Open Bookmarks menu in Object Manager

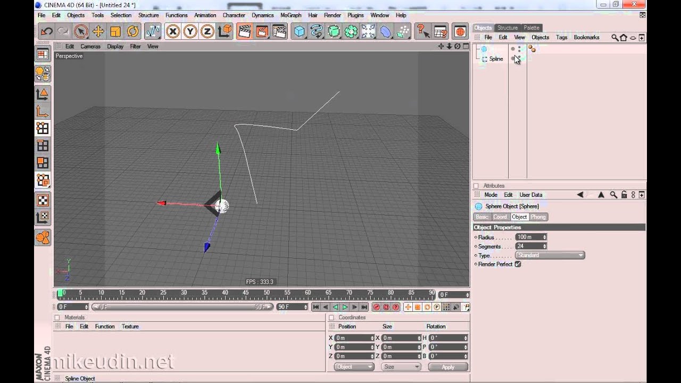coord(586,37)
